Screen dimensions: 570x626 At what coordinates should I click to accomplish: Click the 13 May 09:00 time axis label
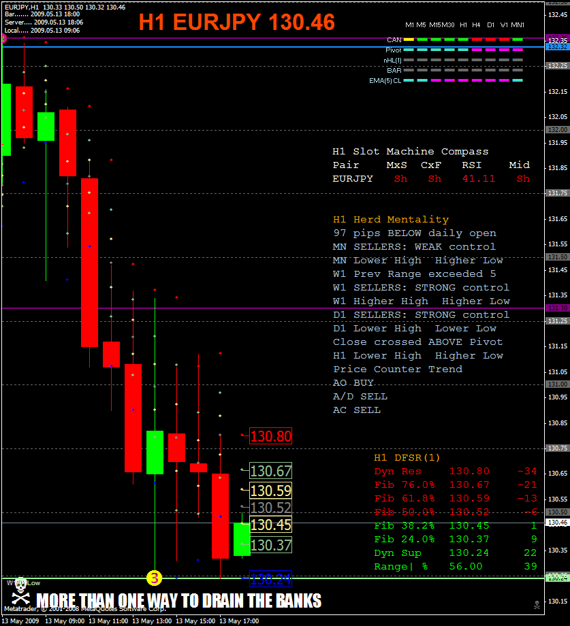[65, 621]
